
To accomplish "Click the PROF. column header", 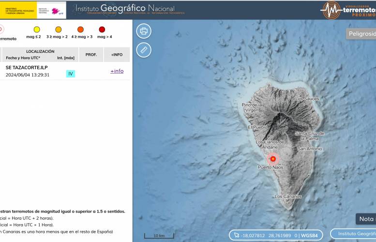I will [91, 55].
